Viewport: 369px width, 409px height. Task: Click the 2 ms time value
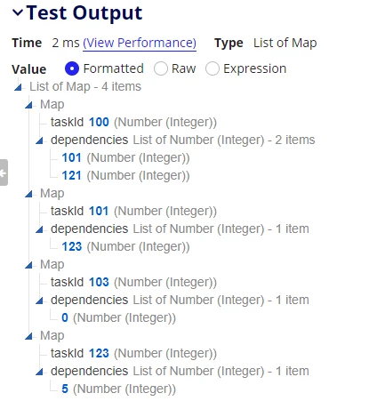coord(66,43)
